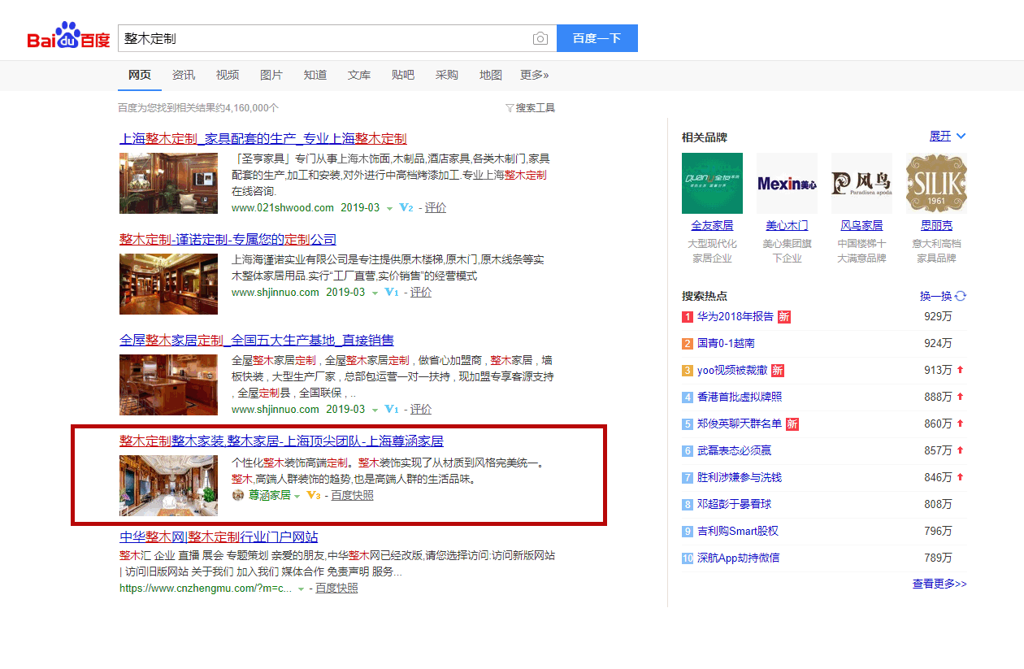1024x669 pixels.
Task: Open the 上海整木定制_家具配套的生产 result title
Action: [x=263, y=138]
